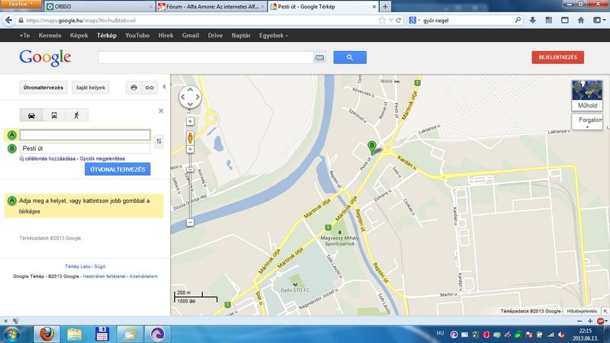Click the map pan control circle
This screenshot has width=610, height=343.
[x=190, y=97]
